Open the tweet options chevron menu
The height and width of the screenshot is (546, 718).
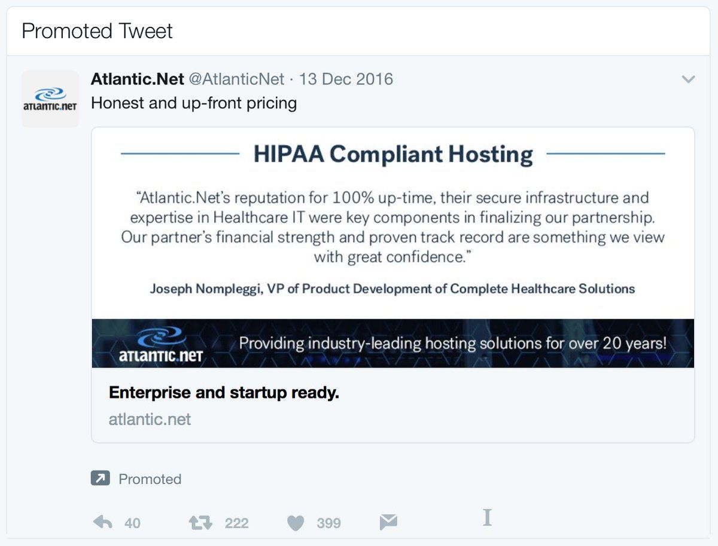coord(689,79)
